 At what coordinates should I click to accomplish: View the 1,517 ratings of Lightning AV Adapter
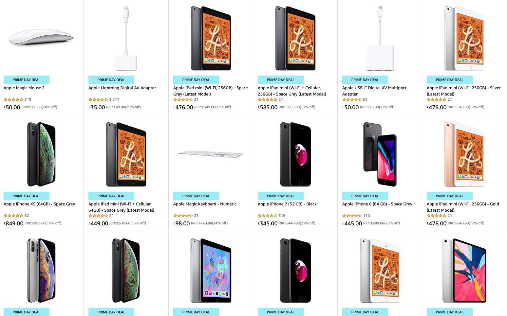pos(114,99)
